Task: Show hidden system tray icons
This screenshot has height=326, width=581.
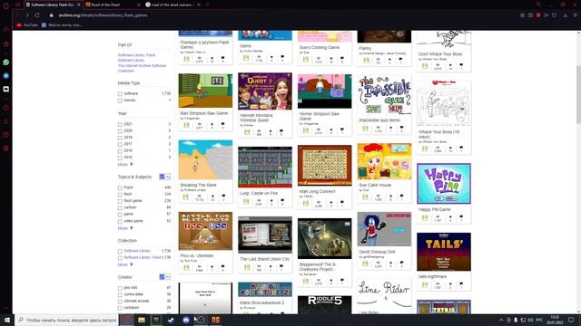Action: (501, 320)
